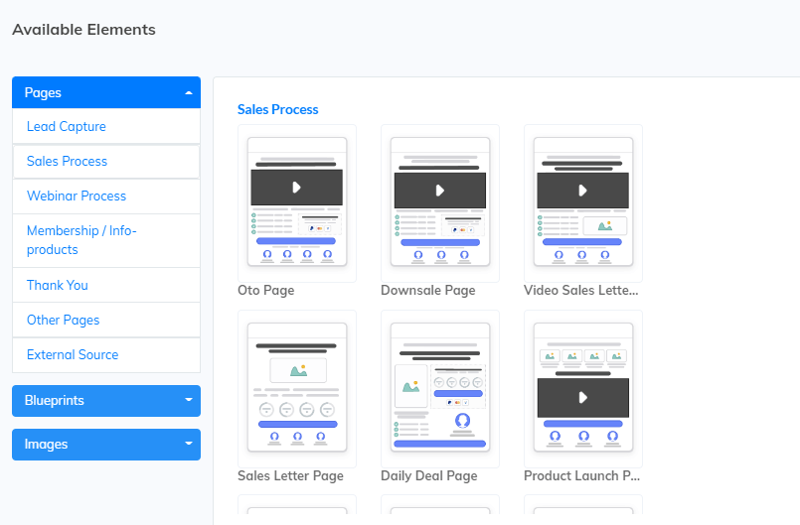800x525 pixels.
Task: Click the caret arrow on Blueprints
Action: coord(188,401)
